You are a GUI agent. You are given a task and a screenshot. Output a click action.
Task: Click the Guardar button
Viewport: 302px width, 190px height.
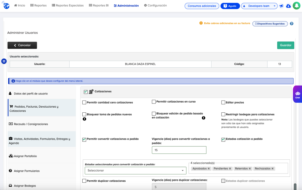click(285, 45)
